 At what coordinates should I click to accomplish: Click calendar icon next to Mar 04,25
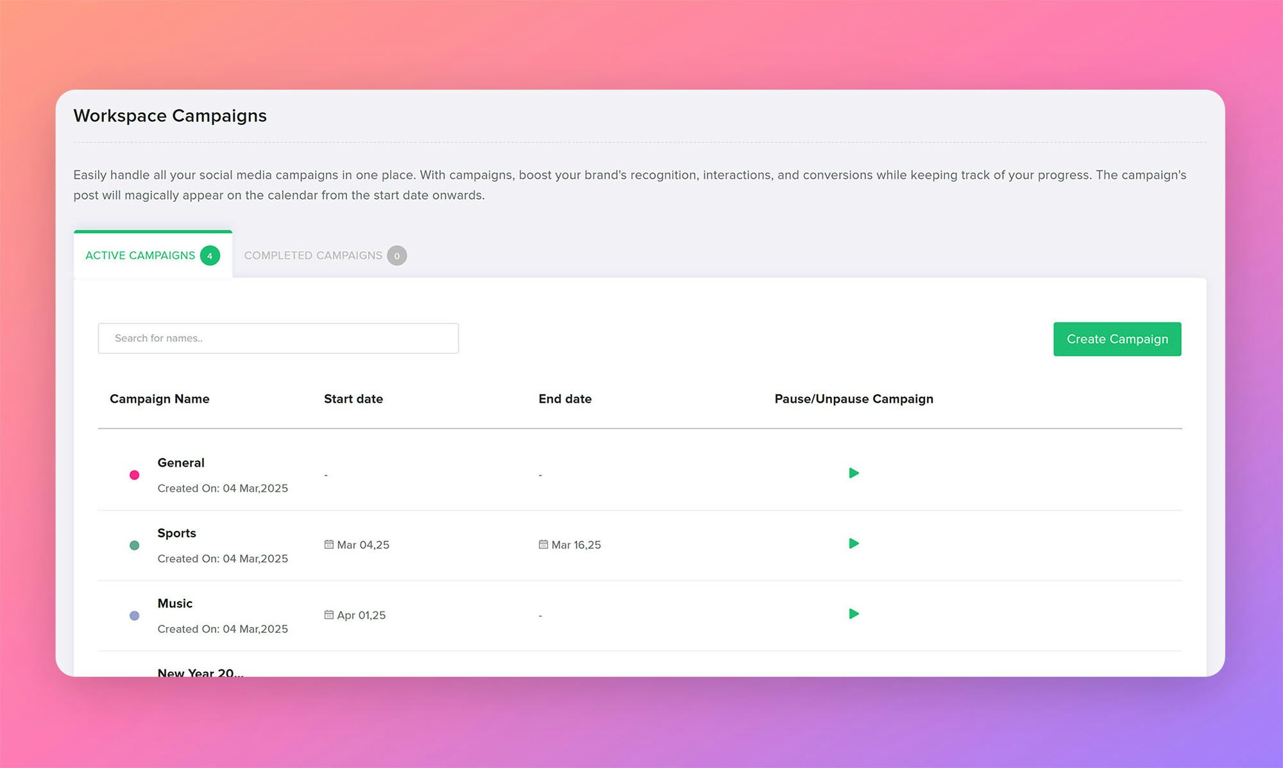pos(328,544)
